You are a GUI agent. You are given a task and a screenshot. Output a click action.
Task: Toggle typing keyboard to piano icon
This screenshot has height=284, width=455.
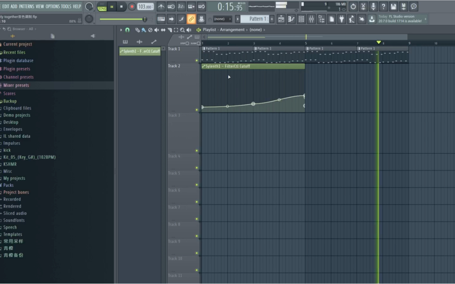point(161,19)
